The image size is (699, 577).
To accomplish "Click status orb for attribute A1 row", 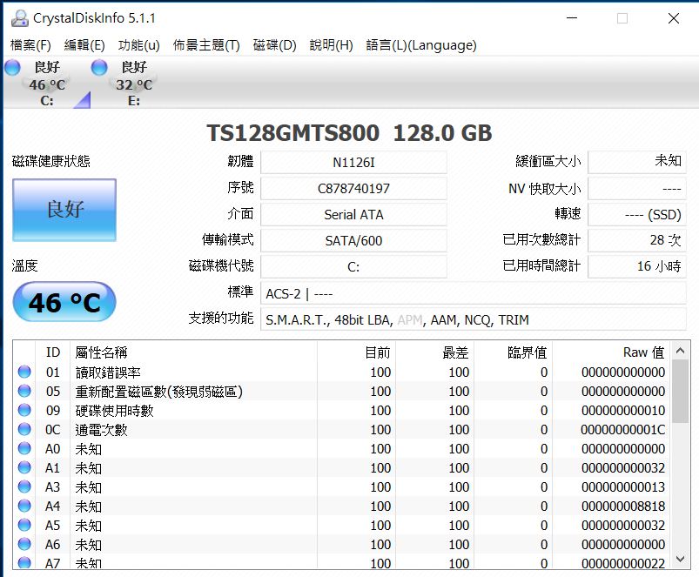I will click(x=24, y=467).
